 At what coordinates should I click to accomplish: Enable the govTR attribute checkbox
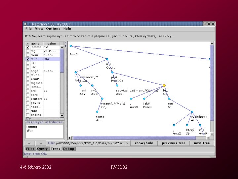[x=28, y=103]
